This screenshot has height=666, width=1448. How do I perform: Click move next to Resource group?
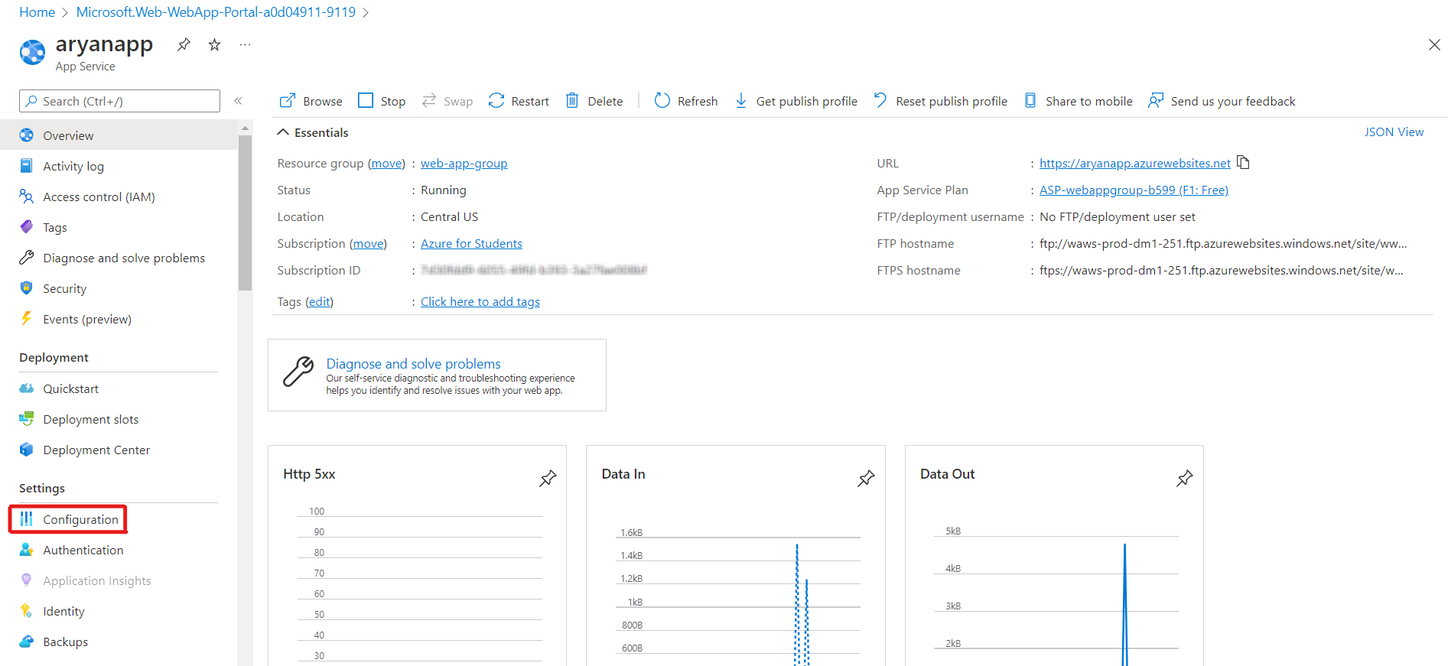pyautogui.click(x=386, y=163)
